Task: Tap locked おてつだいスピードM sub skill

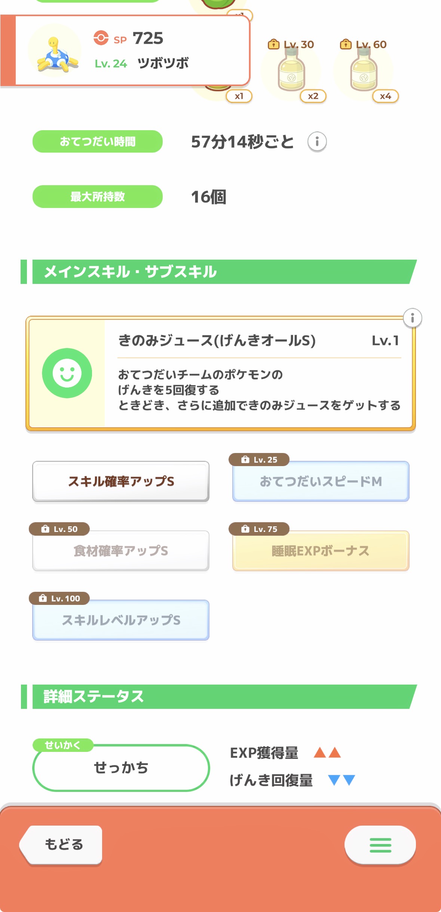Action: coord(321,481)
